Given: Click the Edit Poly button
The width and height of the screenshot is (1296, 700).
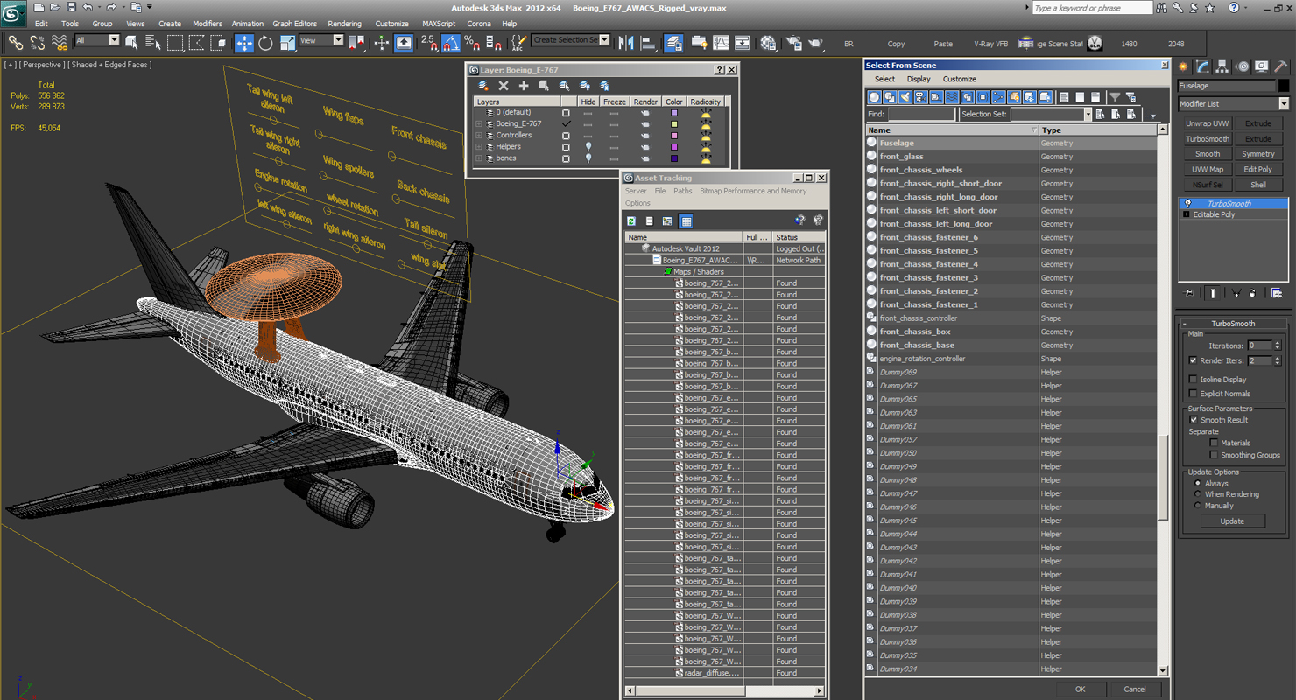Looking at the screenshot, I should [x=1258, y=170].
